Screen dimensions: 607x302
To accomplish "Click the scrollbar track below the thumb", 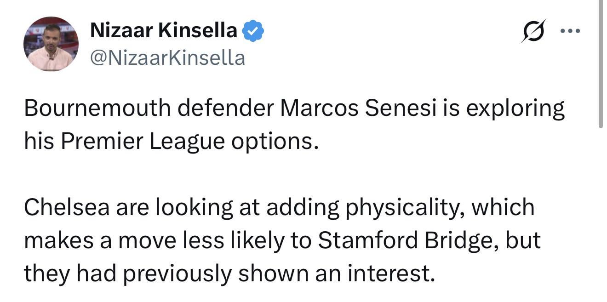I will (601, 207).
